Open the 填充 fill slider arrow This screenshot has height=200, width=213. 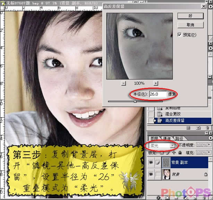[209, 152]
